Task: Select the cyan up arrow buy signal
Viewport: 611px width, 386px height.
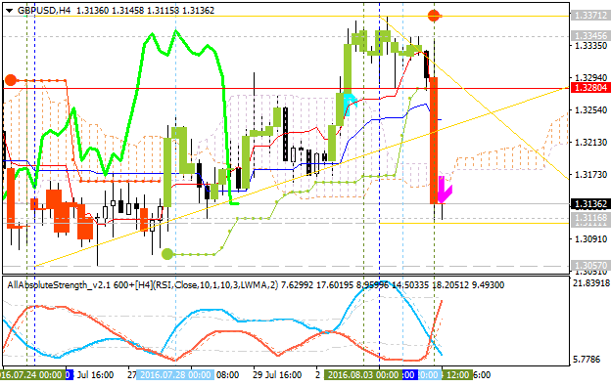Action: coord(350,105)
